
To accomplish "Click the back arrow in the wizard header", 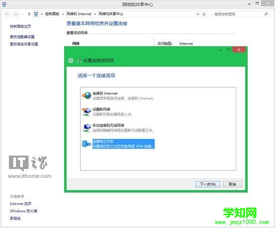I will [70, 60].
